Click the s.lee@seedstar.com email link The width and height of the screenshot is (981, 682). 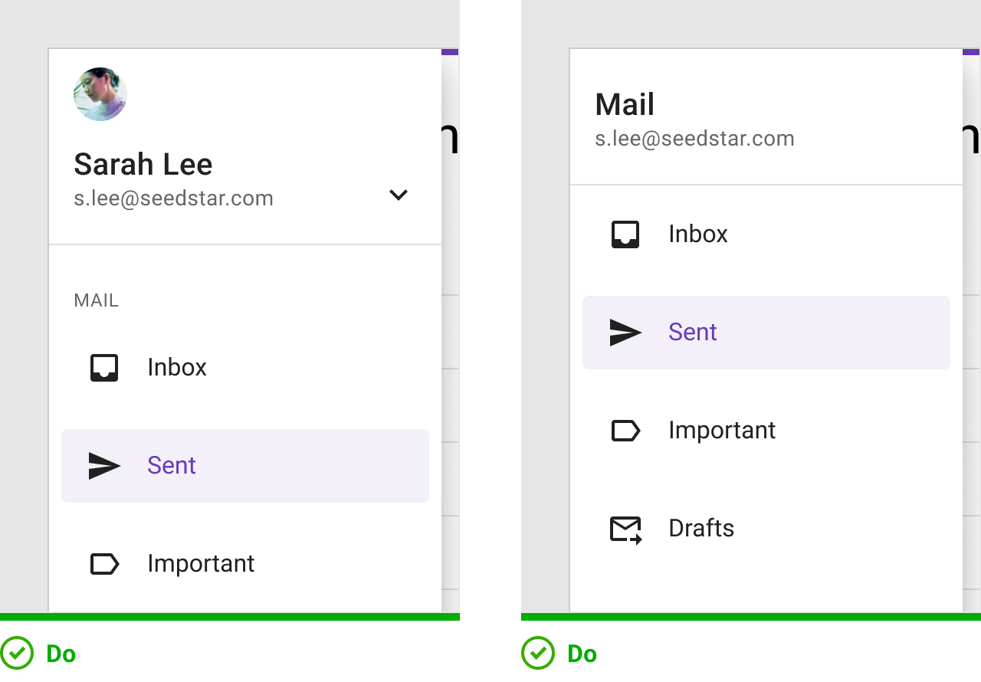[173, 198]
